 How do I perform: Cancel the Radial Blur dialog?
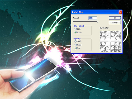click(115, 22)
